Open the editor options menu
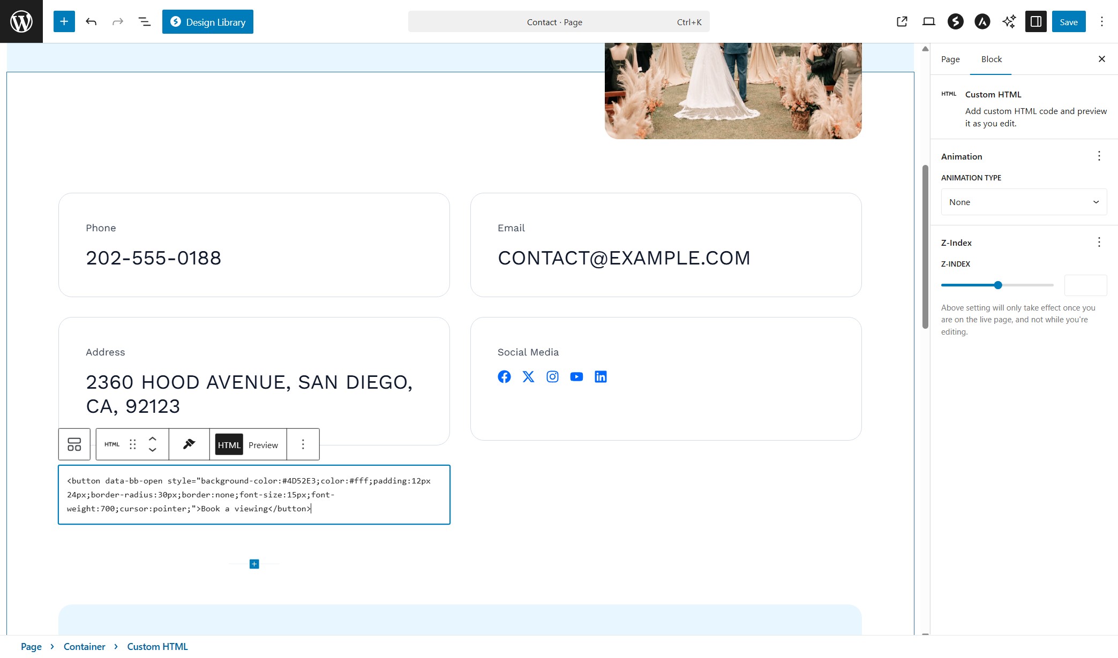Image resolution: width=1118 pixels, height=658 pixels. pyautogui.click(x=1102, y=21)
